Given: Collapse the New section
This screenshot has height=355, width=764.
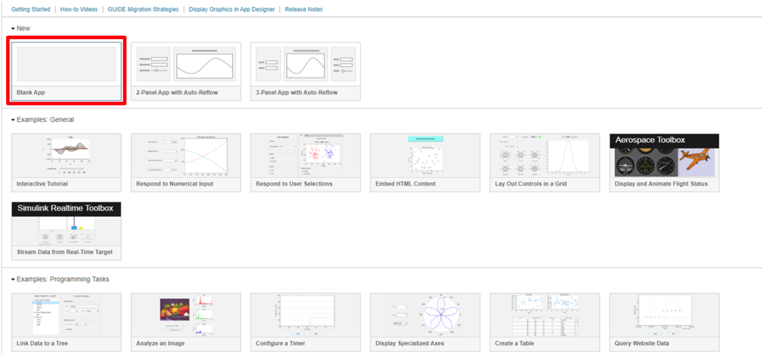Looking at the screenshot, I should (x=13, y=29).
